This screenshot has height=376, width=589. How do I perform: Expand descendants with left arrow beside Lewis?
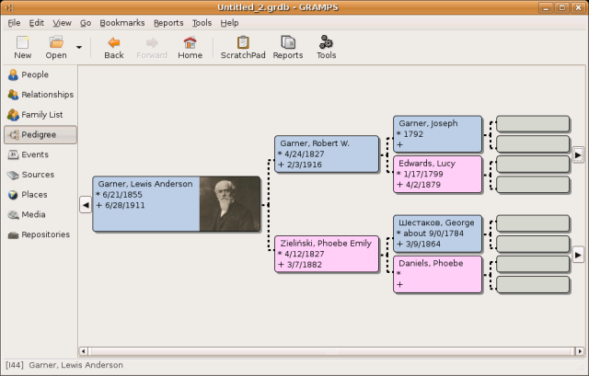85,205
